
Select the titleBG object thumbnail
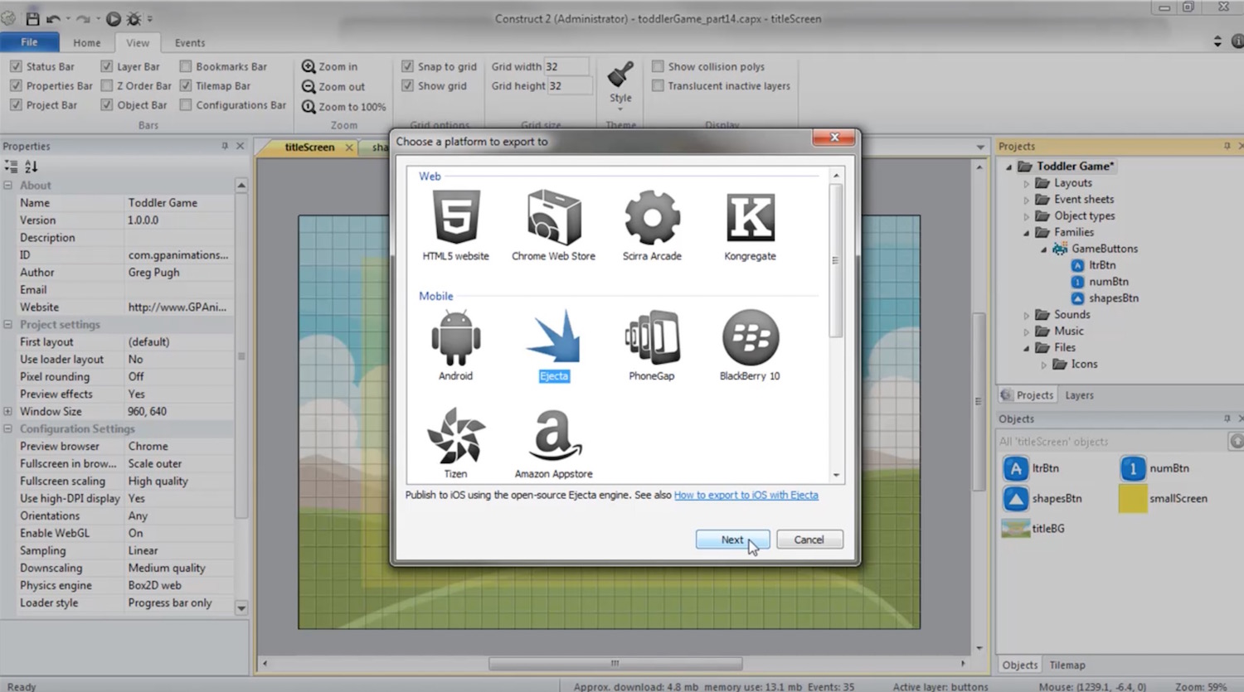point(1015,528)
